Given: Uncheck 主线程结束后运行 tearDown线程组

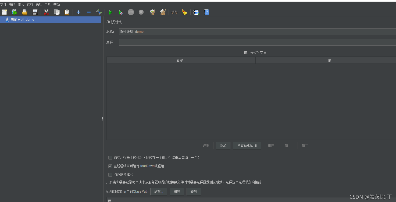Looking at the screenshot, I should point(110,166).
